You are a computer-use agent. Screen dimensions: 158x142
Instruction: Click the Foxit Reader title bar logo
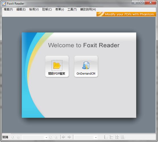coord(4,3)
